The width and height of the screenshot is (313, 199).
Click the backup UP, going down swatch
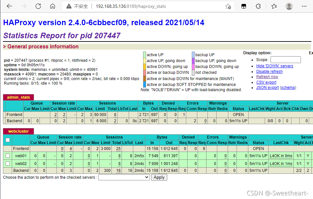[x=193, y=61]
